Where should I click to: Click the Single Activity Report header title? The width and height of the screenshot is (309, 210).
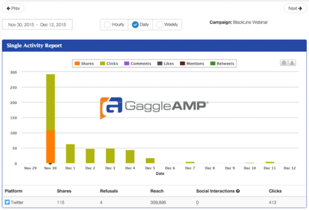[x=34, y=46]
